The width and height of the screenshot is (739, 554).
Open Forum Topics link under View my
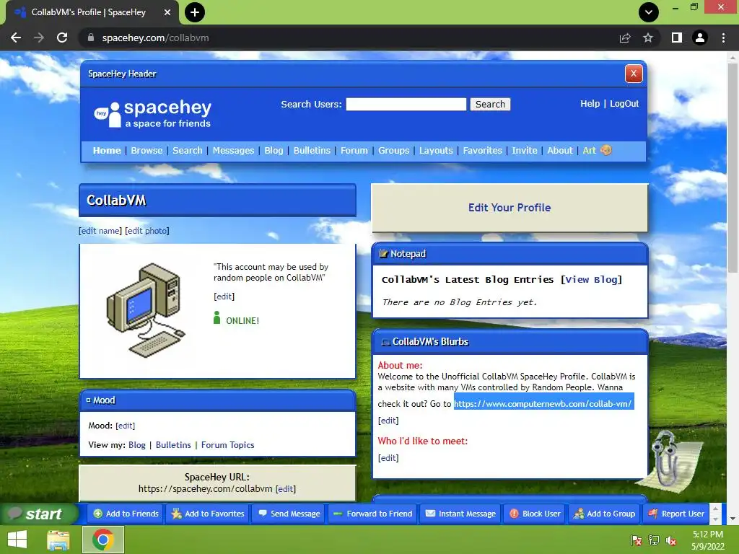tap(227, 444)
